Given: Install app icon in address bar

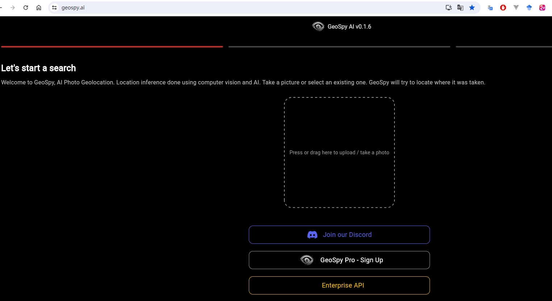Looking at the screenshot, I should 449,8.
